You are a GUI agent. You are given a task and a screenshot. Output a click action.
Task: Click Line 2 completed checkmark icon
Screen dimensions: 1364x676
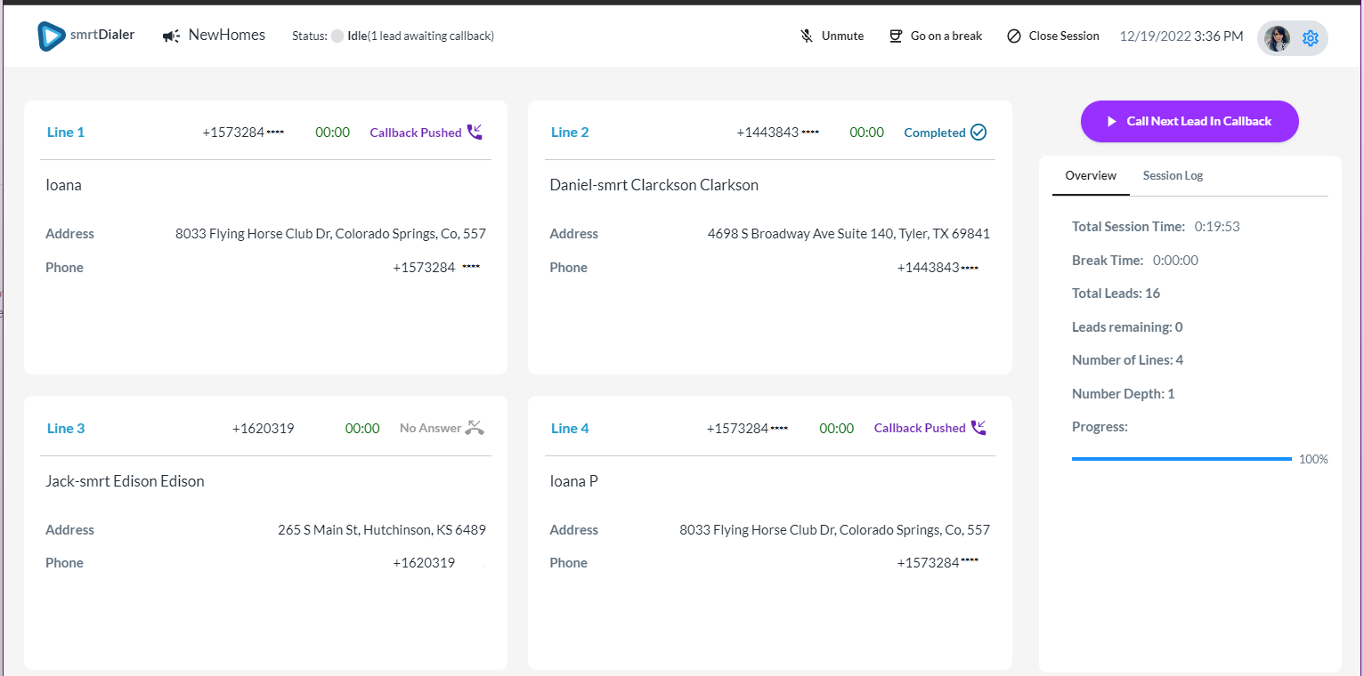(978, 133)
